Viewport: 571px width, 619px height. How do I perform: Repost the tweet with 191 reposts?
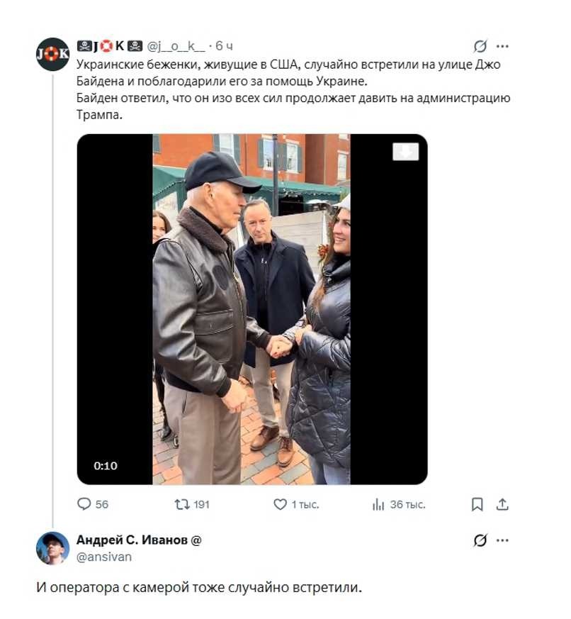point(182,504)
